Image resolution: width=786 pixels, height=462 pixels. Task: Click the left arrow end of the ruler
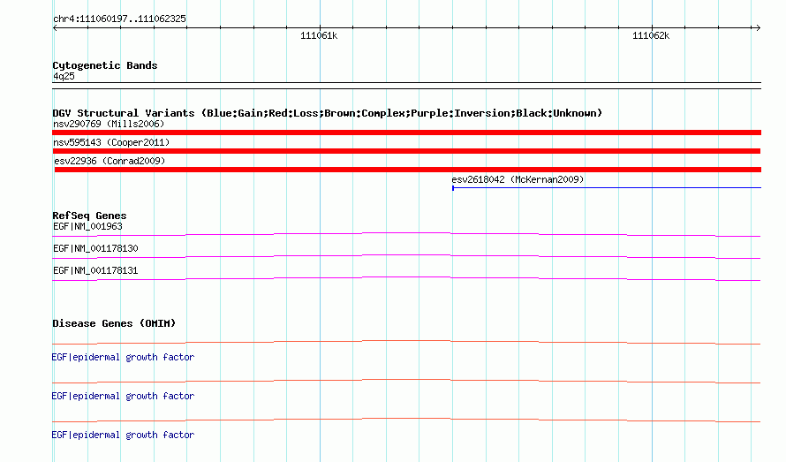point(55,27)
